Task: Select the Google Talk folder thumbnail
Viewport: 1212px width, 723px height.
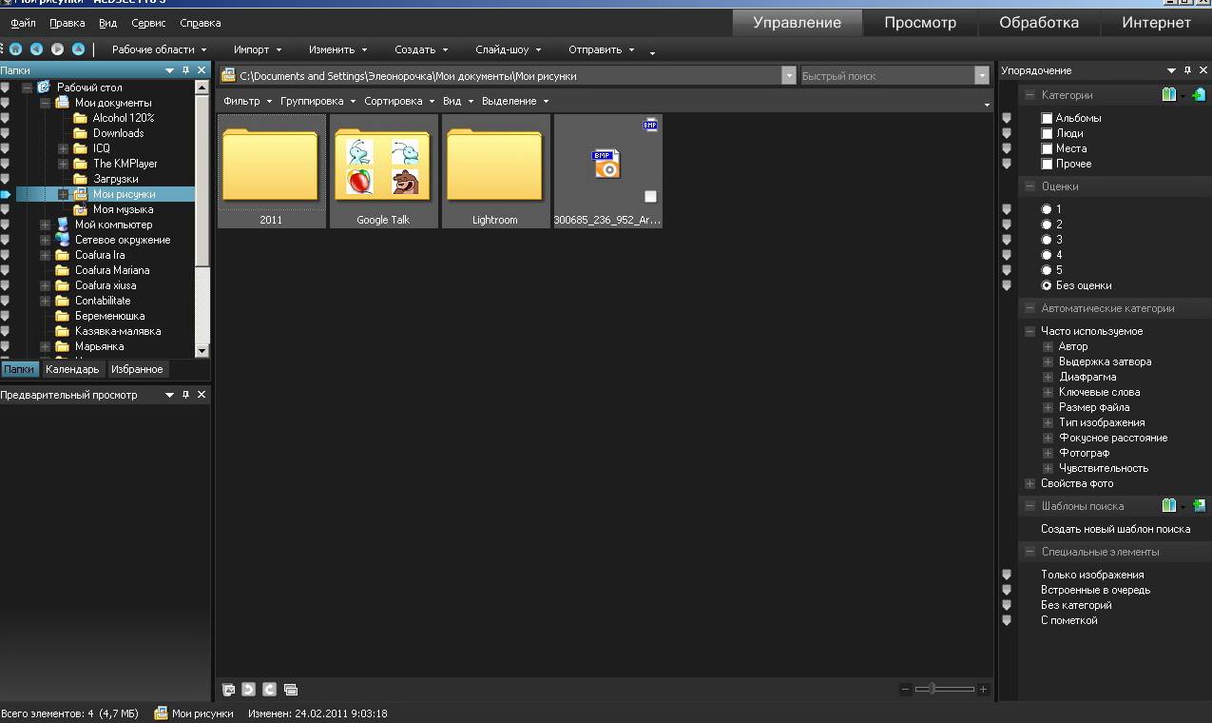Action: (384, 171)
